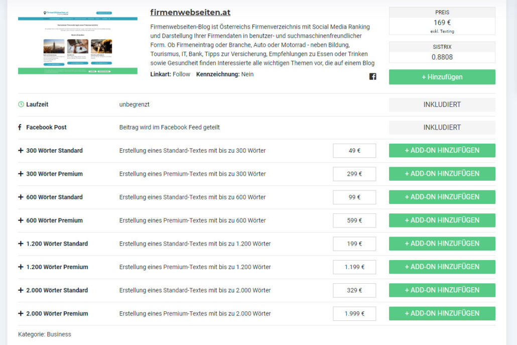Screen dimensions: 517x345
Task: Add the 2.000 Wörter Standard add-on
Action: 442,290
